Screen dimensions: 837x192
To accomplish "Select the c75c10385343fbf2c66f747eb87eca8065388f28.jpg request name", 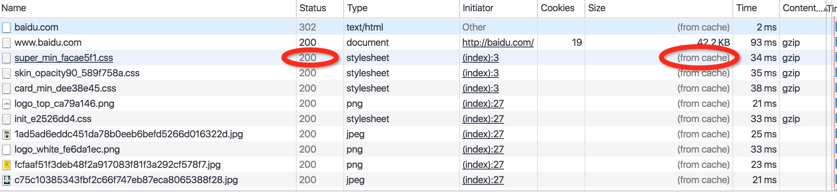I will (126, 180).
